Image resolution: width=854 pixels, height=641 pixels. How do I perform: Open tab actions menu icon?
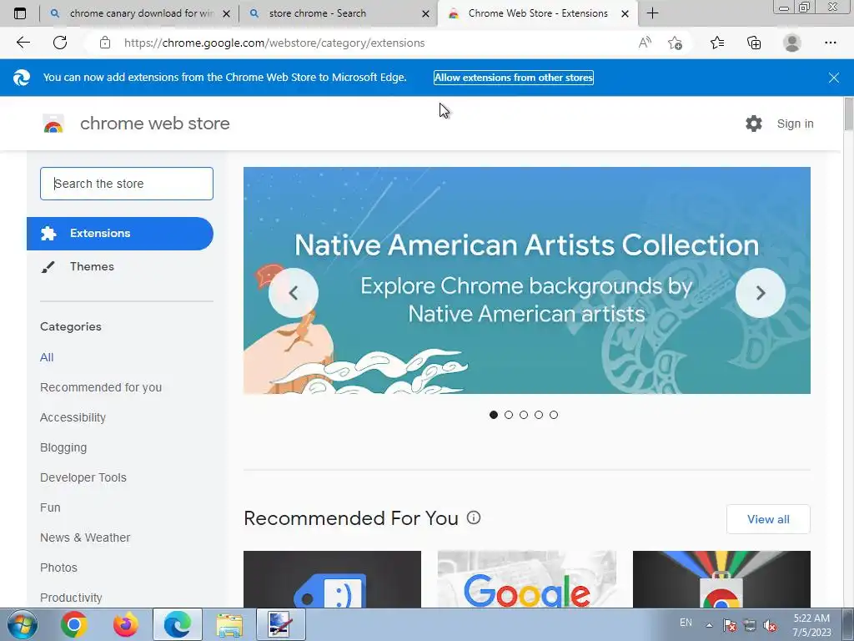click(x=20, y=13)
